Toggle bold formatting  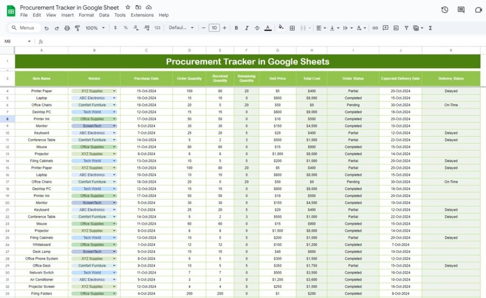[236, 28]
